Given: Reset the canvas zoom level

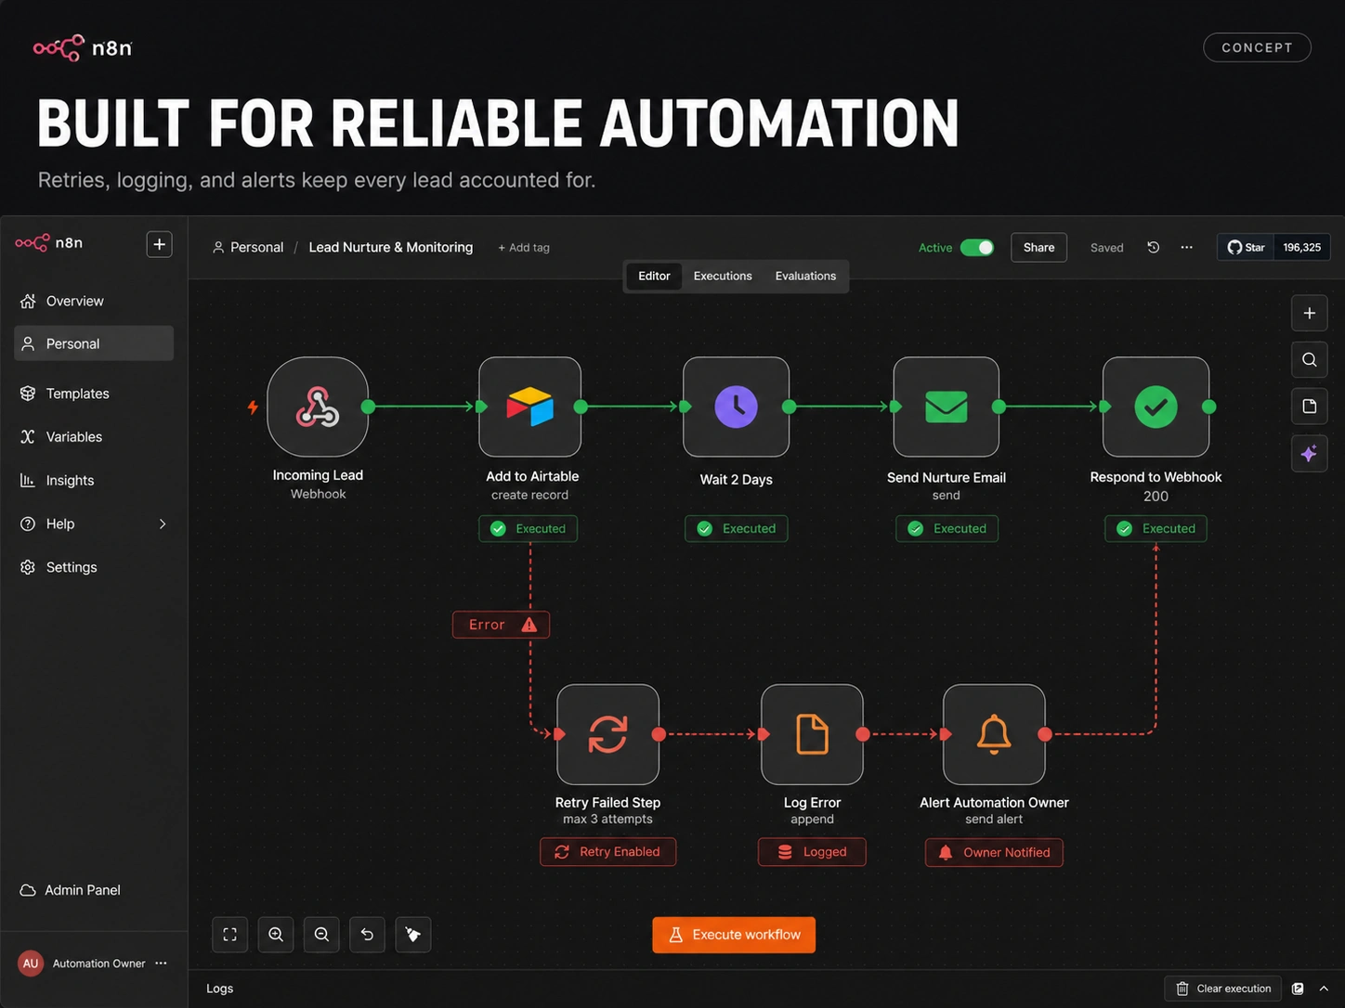Looking at the screenshot, I should point(367,935).
